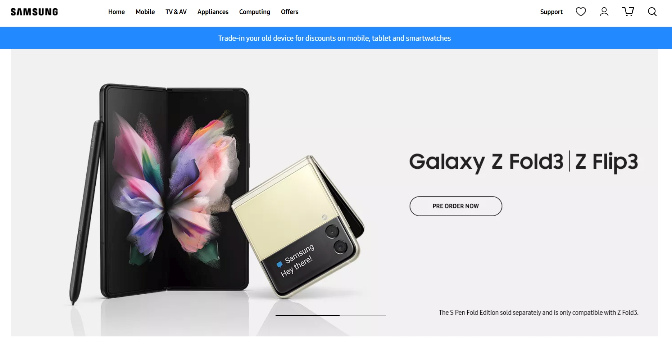Viewport: 672px width, 349px height.
Task: Open the Mobile menu
Action: pos(145,12)
